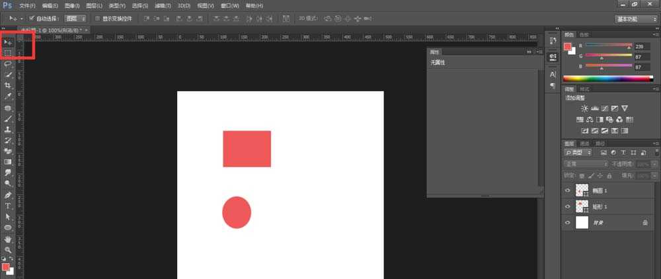Click the foreground color swatch in toolbar
Screen dimensions: 661x279
tap(6, 266)
